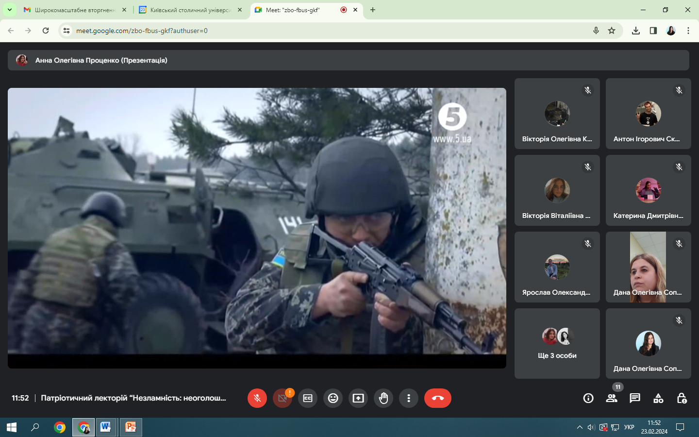Turn on the camera button
Screen dimensions: 699x437
tap(283, 398)
